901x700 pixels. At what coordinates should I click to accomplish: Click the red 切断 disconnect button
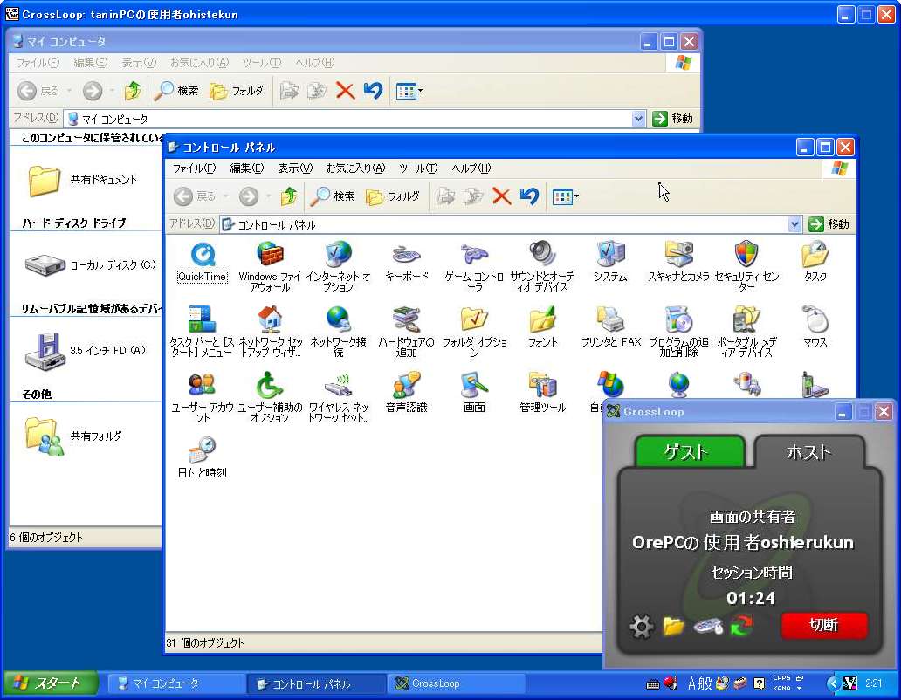[x=824, y=625]
